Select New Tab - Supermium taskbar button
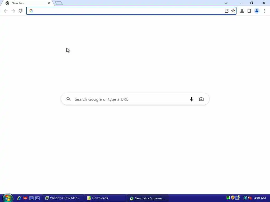 [x=148, y=198]
